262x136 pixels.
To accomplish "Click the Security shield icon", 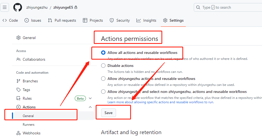I will tap(112, 20).
